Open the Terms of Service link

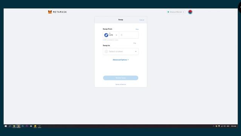120,84
